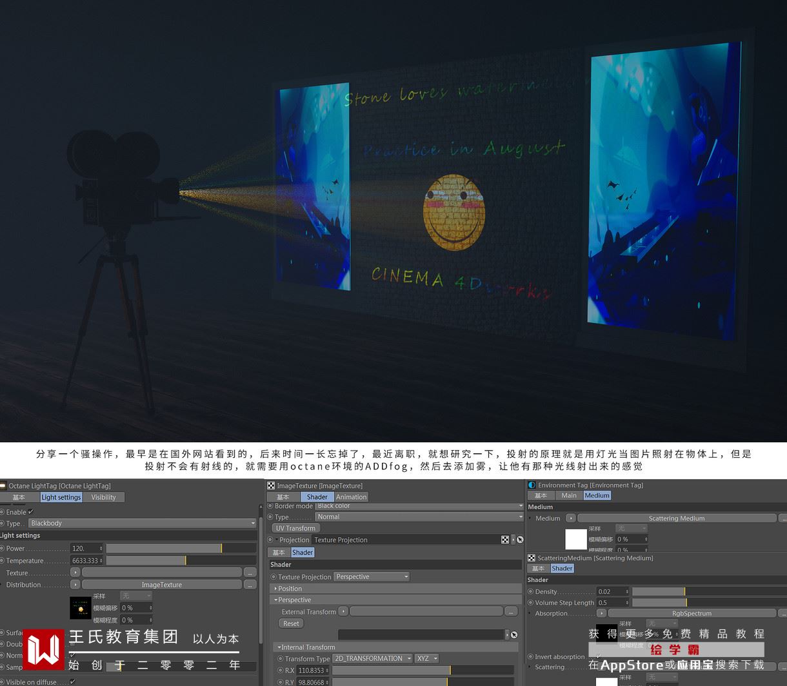This screenshot has width=787, height=686.
Task: Click the Power slider bar
Action: (x=181, y=549)
